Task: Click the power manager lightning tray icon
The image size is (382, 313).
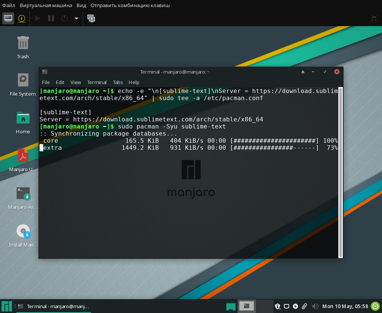Action: click(296, 306)
